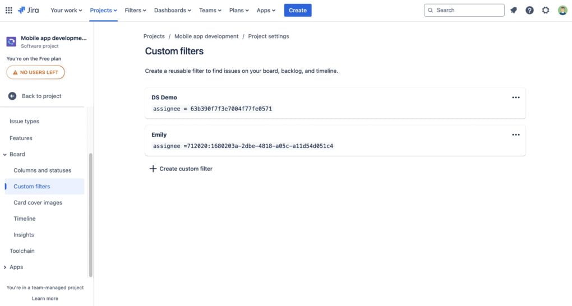This screenshot has height=306, width=572.
Task: Expand the Your work dropdown
Action: (x=66, y=10)
